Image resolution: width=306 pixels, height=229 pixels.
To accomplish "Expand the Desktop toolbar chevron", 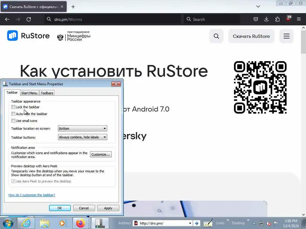I will [248, 220].
